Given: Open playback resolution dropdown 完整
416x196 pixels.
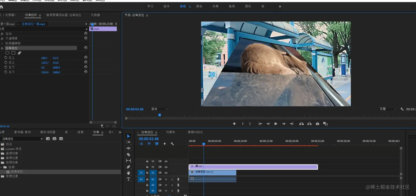Looking at the screenshot, I should [x=388, y=109].
